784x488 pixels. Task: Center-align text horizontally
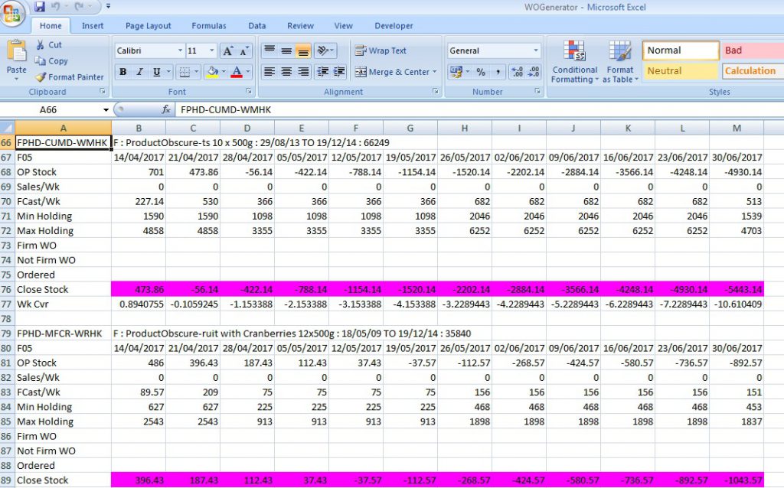tap(286, 72)
